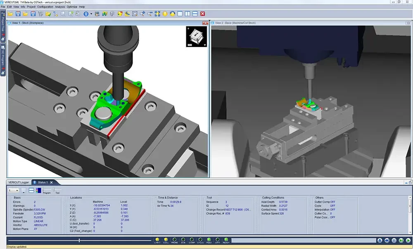
Task: Click the green Play to End button
Action: click(408, 240)
